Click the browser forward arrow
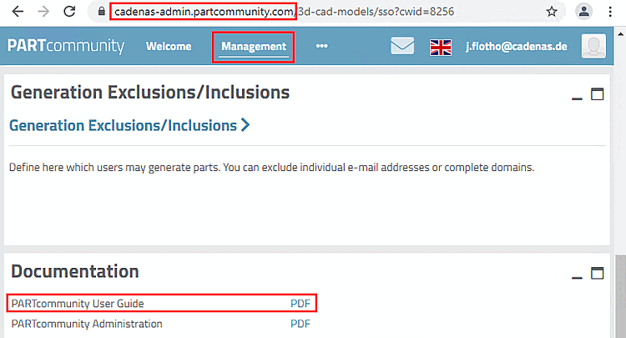The image size is (626, 338). coord(43,13)
